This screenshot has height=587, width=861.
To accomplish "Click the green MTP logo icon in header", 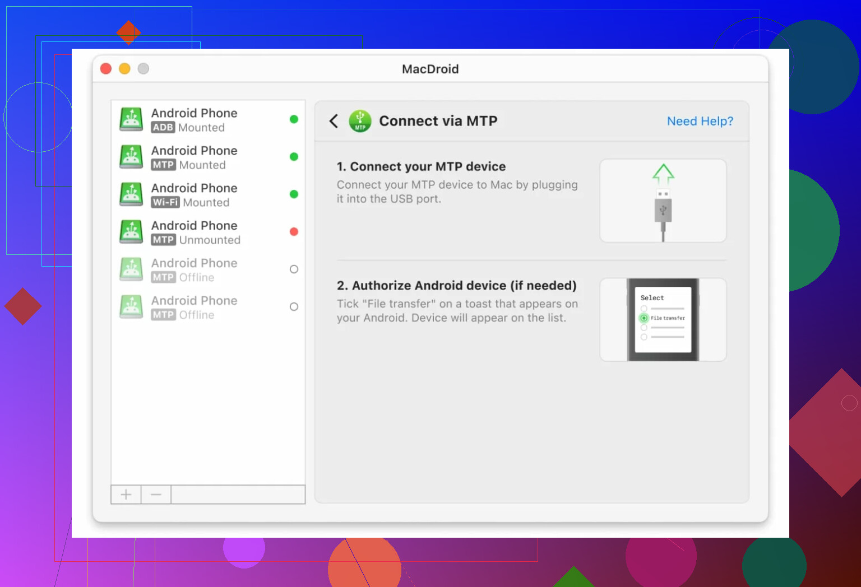I will point(360,120).
